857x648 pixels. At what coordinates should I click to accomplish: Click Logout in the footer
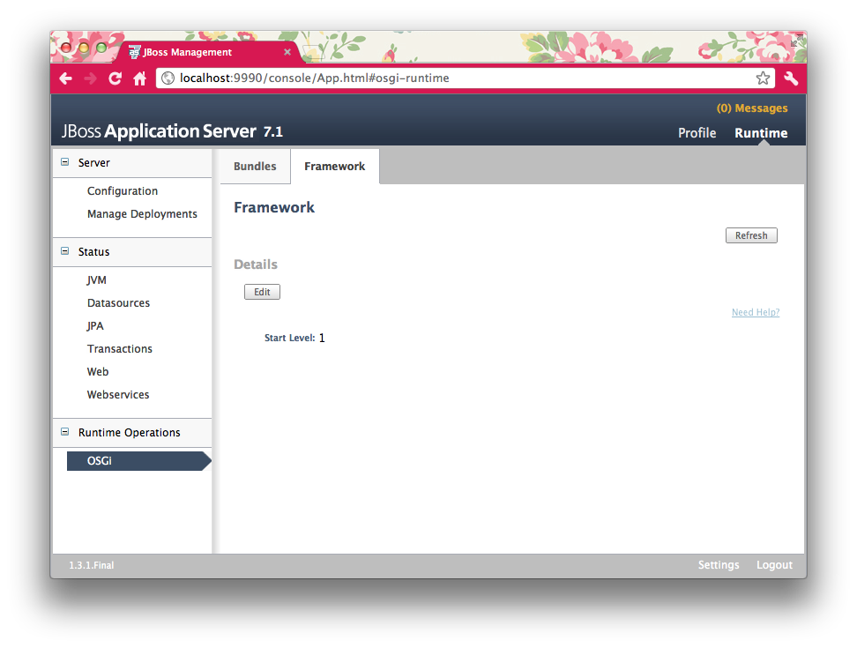(x=774, y=565)
